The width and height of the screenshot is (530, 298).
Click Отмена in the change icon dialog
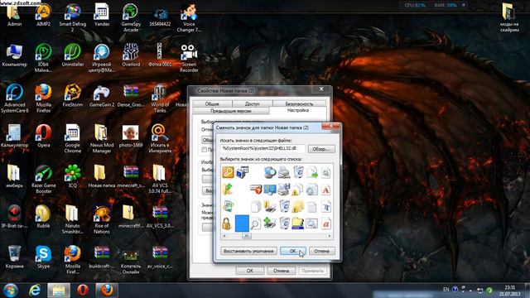pos(322,251)
